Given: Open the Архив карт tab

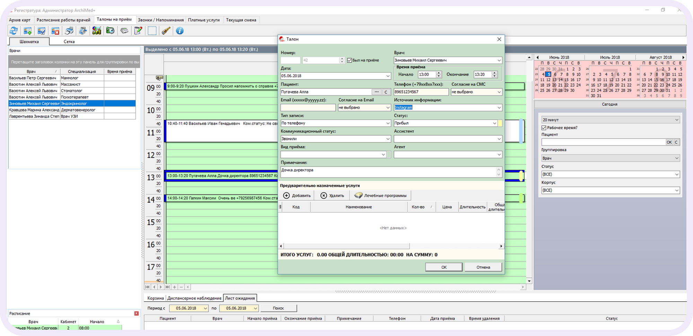Looking at the screenshot, I should click(x=20, y=20).
